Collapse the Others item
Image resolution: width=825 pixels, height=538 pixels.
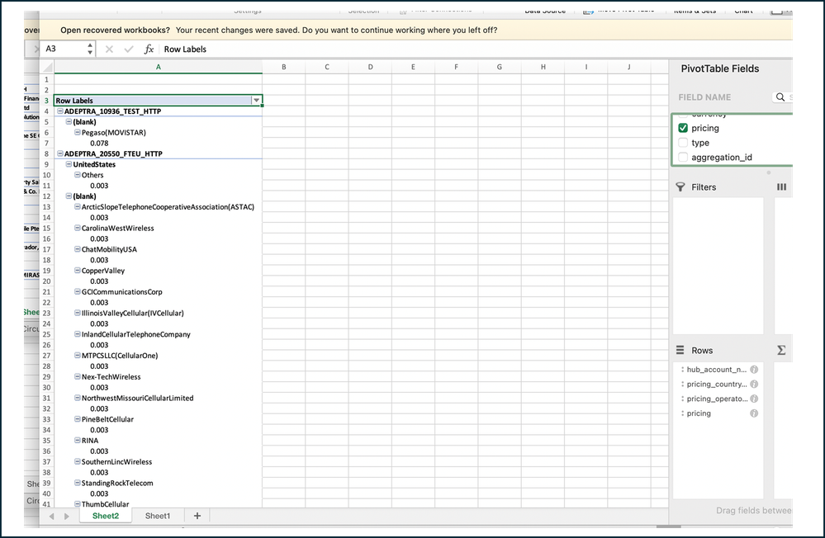coord(78,175)
